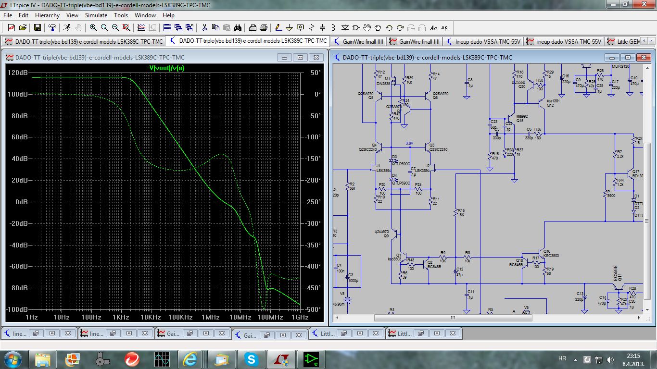Switch to lineup-dado-VSSA-TMC-55V plot tab
Screen dimensions: 657x369
565,41
